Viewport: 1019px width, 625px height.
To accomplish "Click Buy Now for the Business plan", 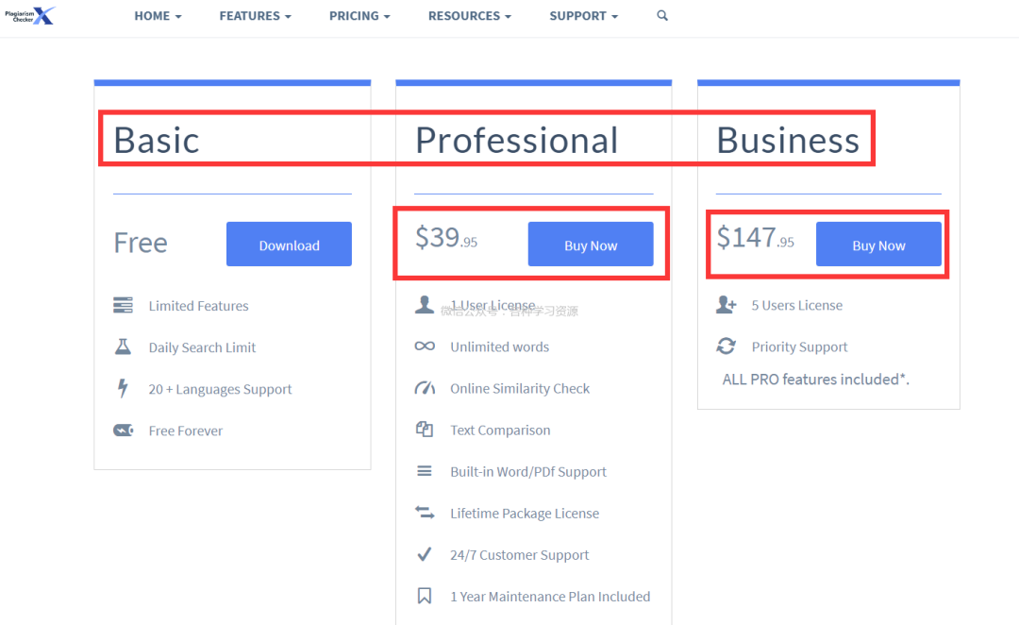I will 878,244.
